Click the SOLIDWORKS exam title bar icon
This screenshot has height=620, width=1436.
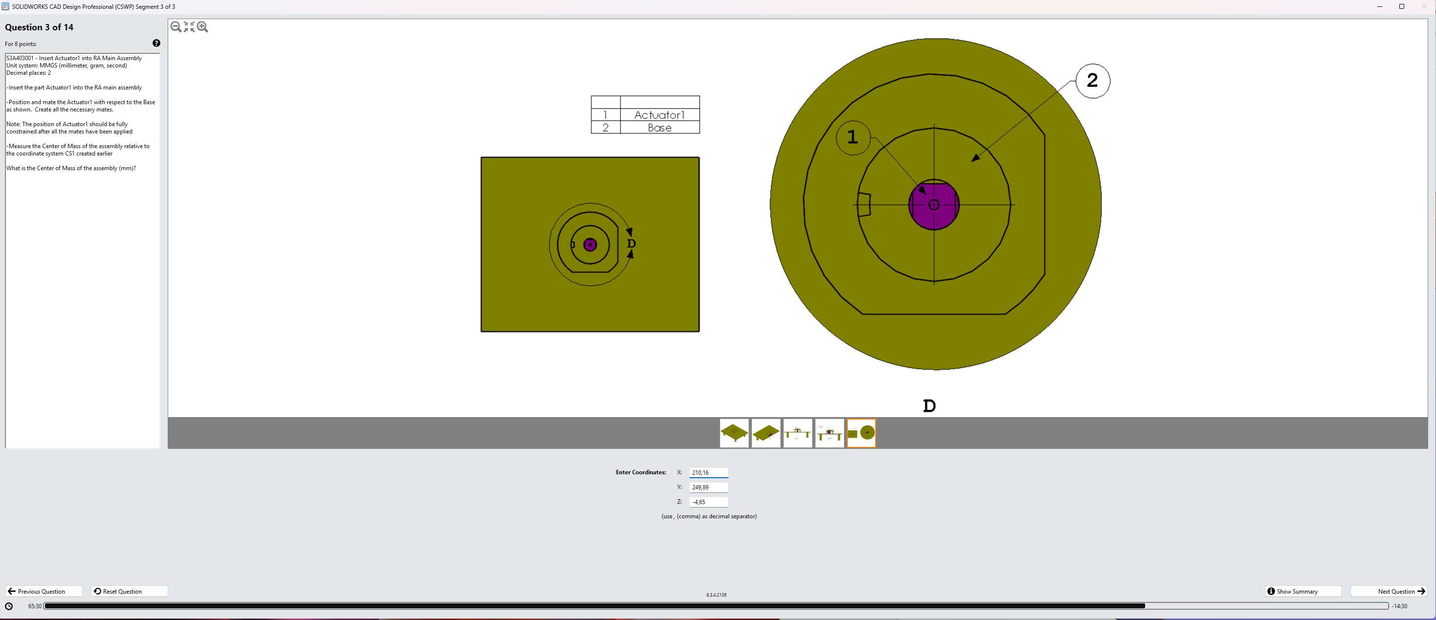(x=5, y=7)
